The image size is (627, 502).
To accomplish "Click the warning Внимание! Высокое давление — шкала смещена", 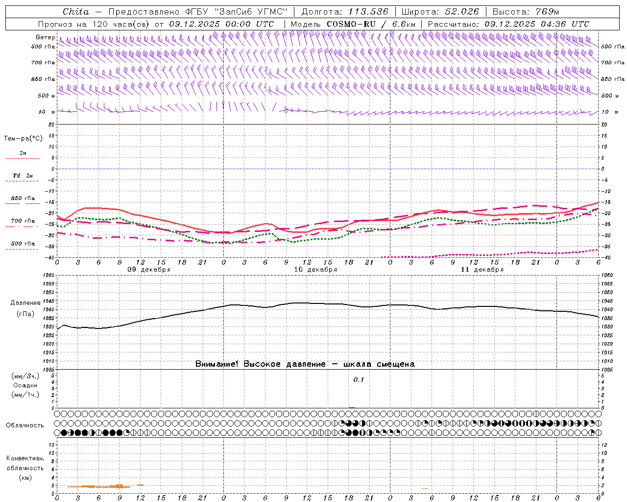I will point(305,364).
